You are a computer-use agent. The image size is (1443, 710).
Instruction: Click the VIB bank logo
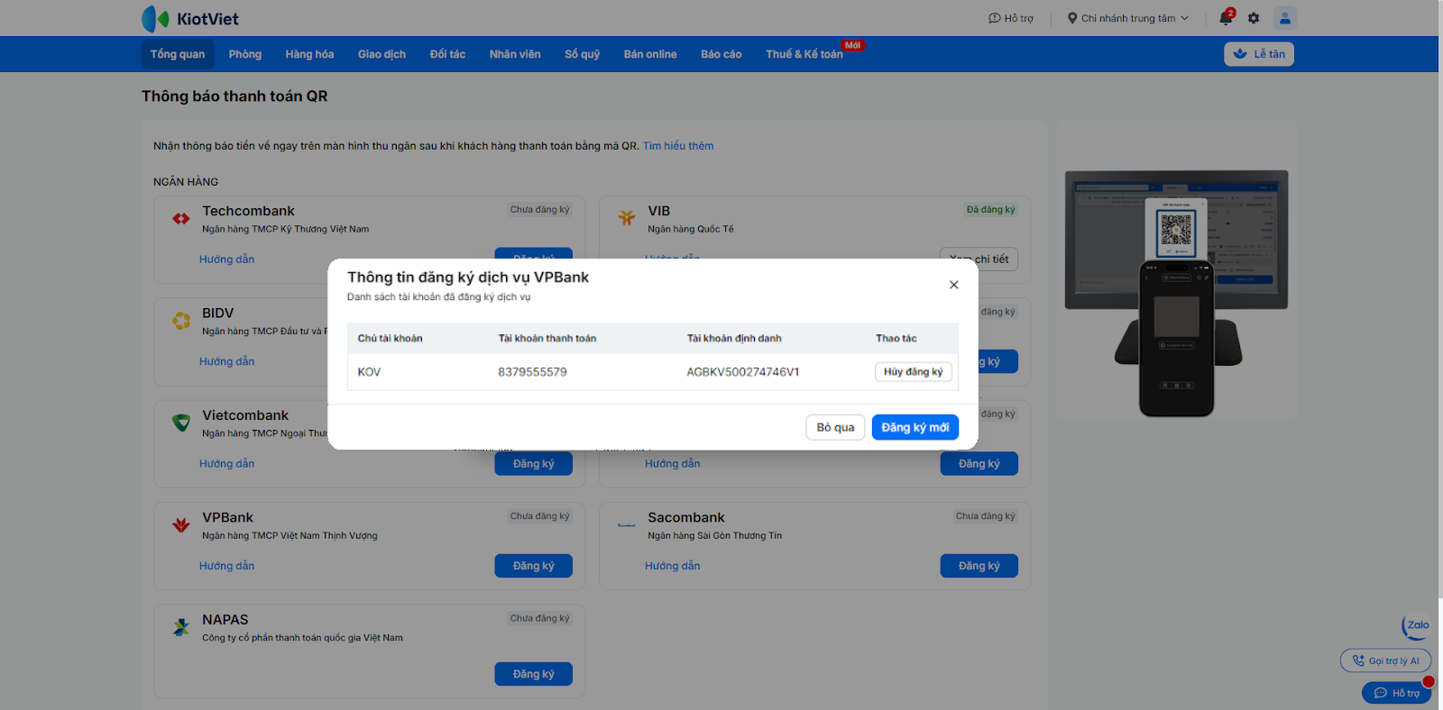[x=627, y=218]
